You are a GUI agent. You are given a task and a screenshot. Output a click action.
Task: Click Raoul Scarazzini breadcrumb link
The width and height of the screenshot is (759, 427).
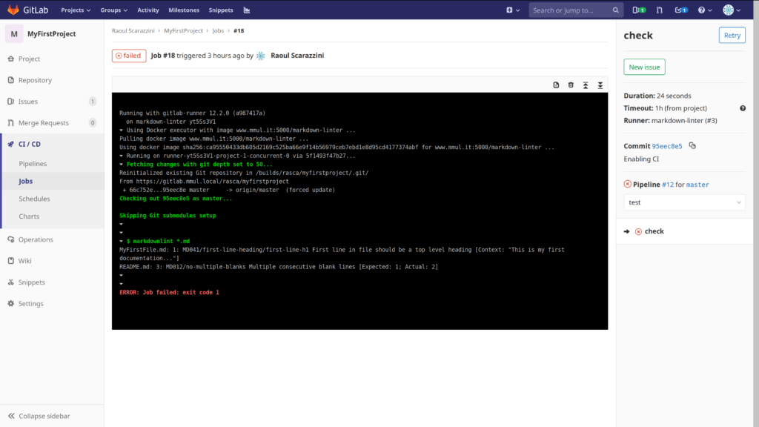133,30
